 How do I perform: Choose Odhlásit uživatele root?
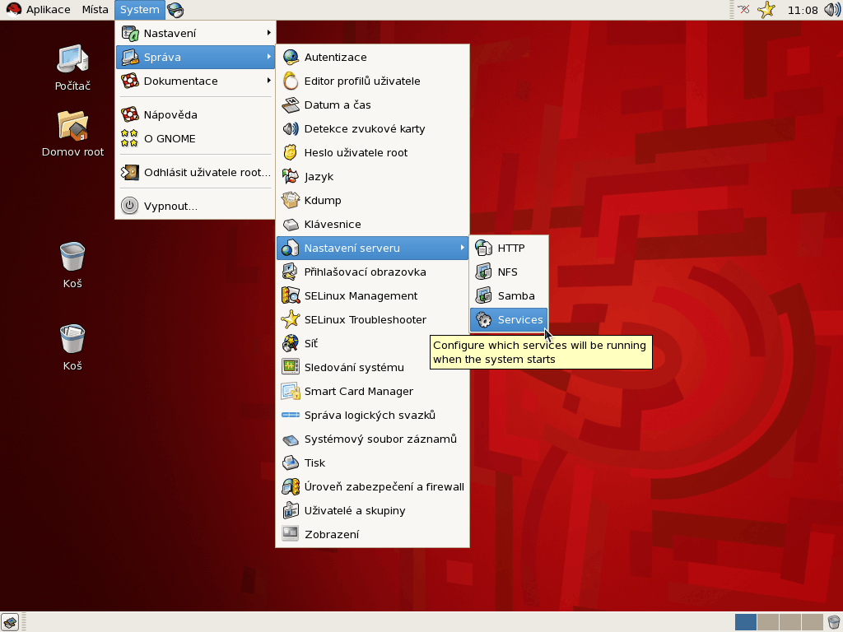click(x=195, y=173)
